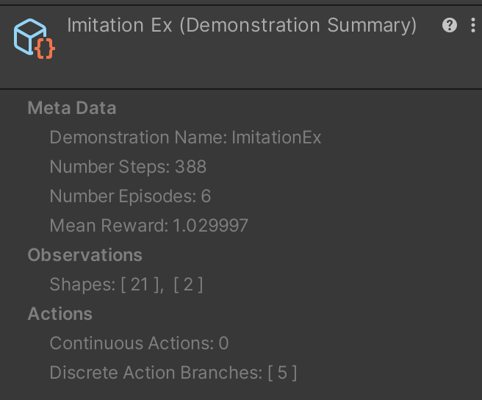This screenshot has width=482, height=400.
Task: Click the ImitationEx name value
Action: pos(276,137)
